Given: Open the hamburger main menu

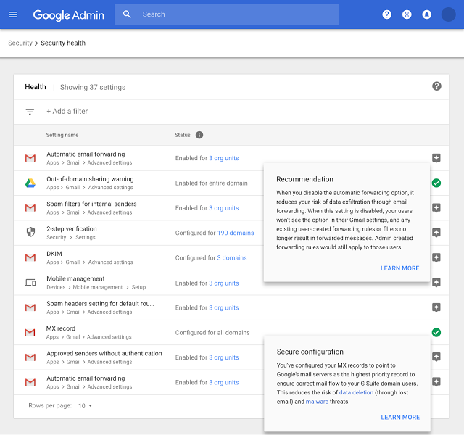Looking at the screenshot, I should pyautogui.click(x=13, y=14).
